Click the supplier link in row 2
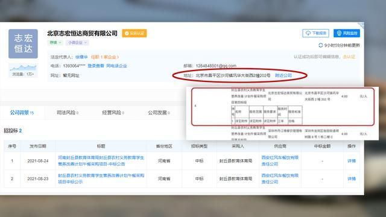This screenshot has width=386, height=217. [280, 178]
